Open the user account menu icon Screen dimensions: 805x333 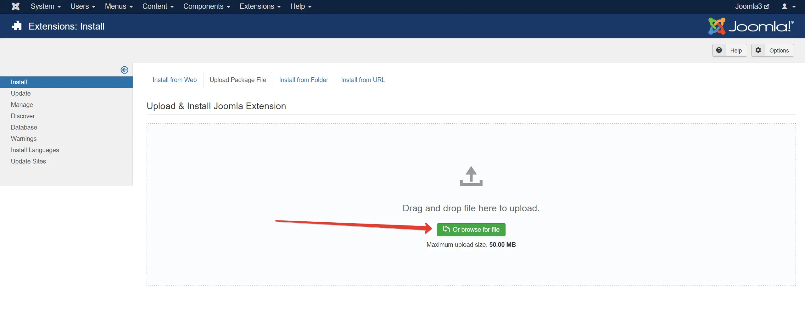click(785, 6)
